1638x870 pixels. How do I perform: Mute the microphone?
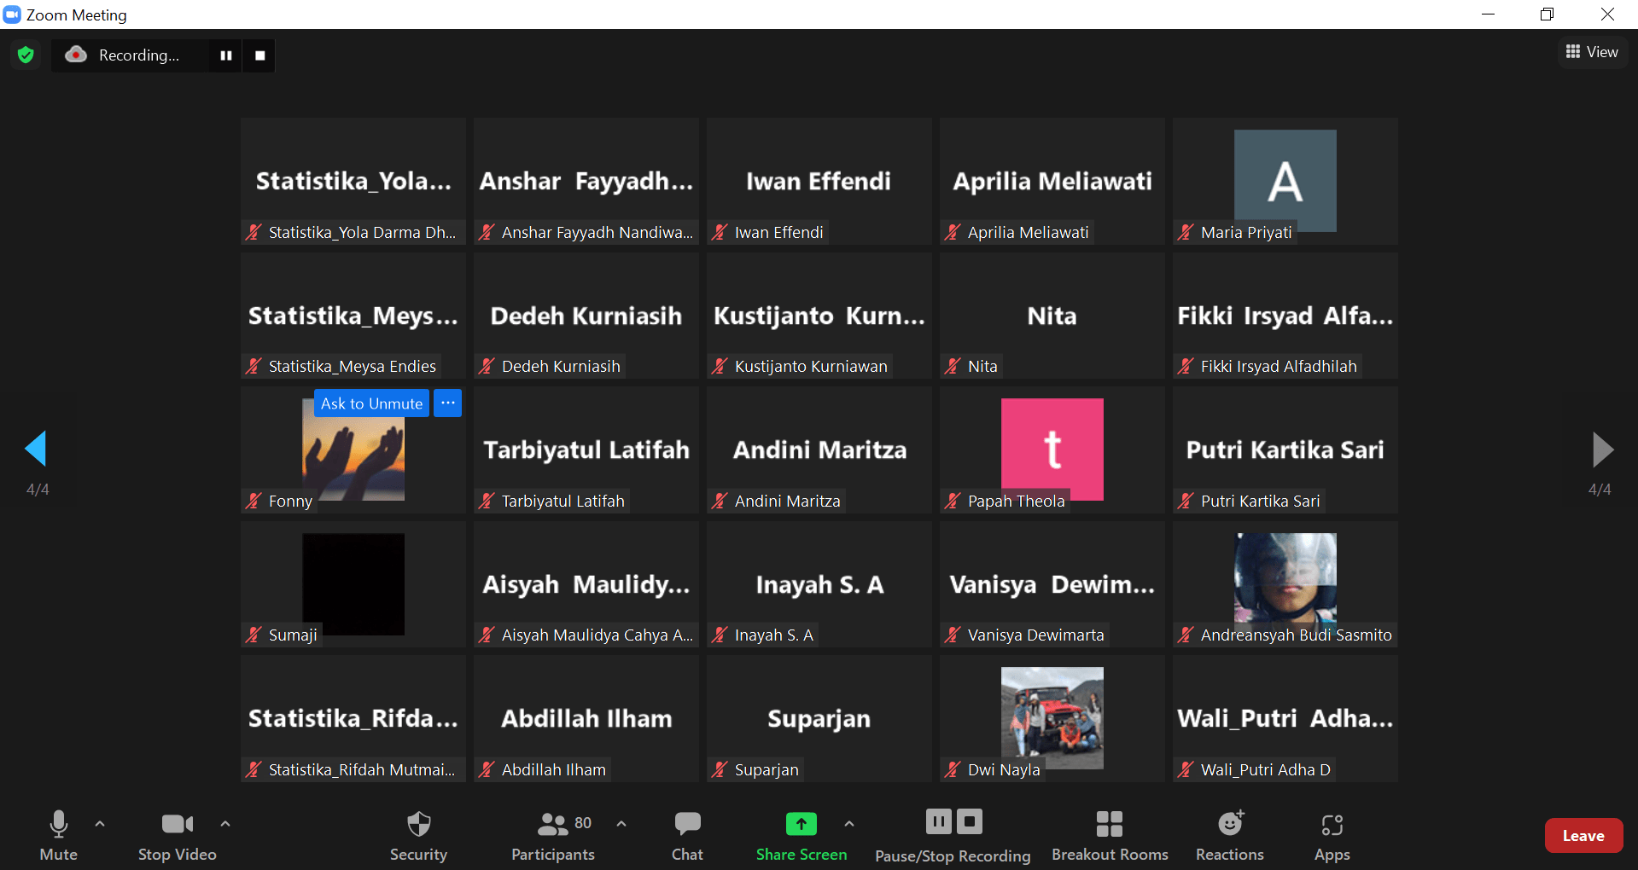point(58,835)
